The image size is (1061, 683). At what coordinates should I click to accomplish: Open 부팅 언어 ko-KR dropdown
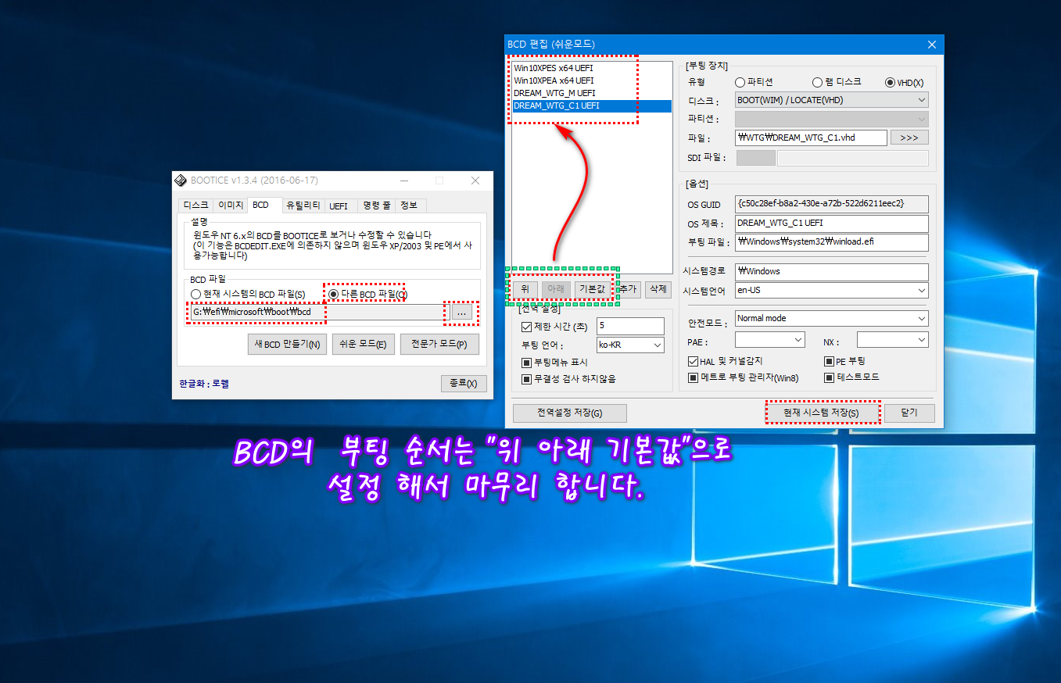(x=630, y=345)
